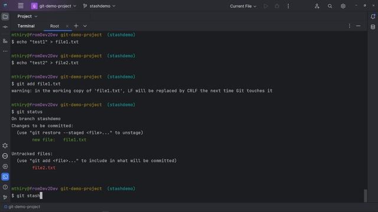Click git-demo-project in the status bar
The height and width of the screenshot is (212, 378).
click(22, 207)
